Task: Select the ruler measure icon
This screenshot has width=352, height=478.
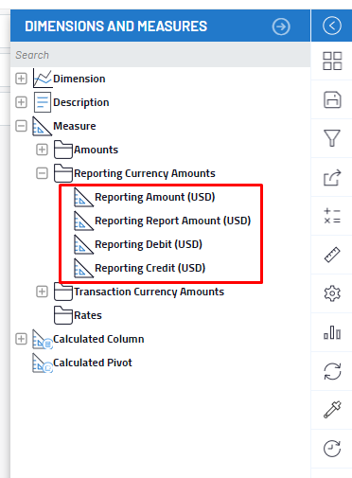Action: [x=332, y=255]
